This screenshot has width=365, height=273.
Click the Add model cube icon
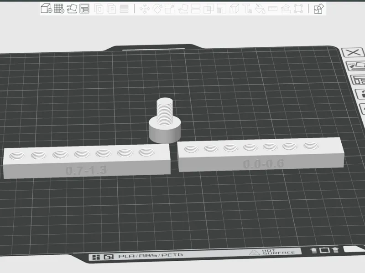47,9
